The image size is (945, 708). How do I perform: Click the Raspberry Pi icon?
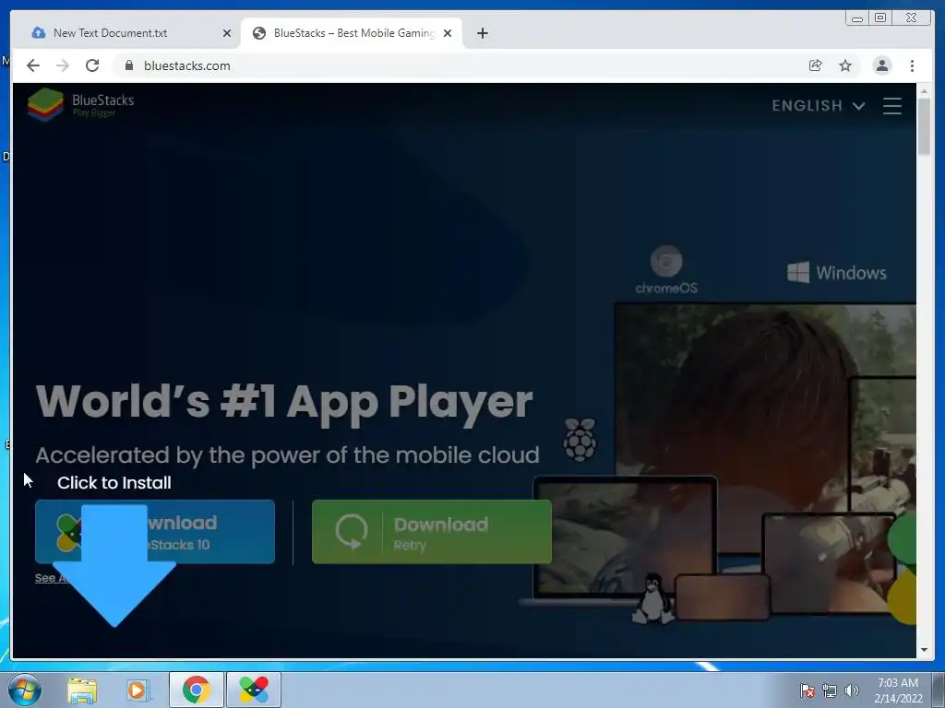(580, 440)
